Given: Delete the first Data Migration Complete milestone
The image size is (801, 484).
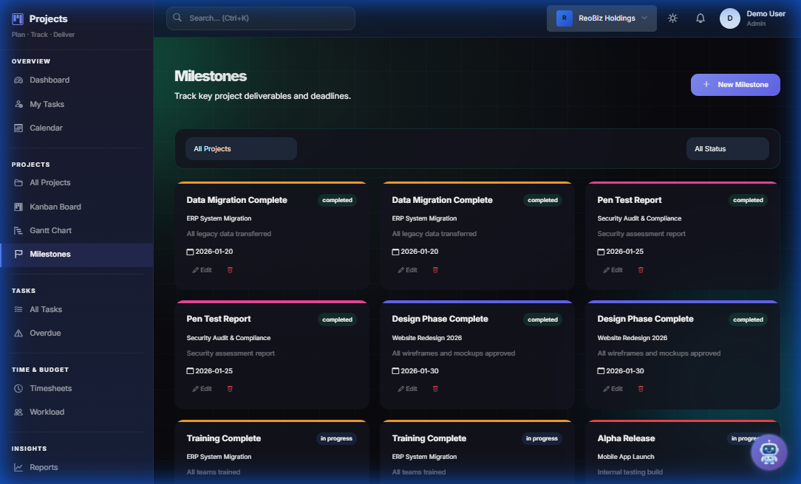Looking at the screenshot, I should [x=230, y=269].
